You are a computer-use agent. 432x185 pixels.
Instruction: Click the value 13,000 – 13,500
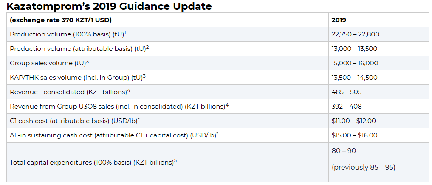tap(354, 49)
